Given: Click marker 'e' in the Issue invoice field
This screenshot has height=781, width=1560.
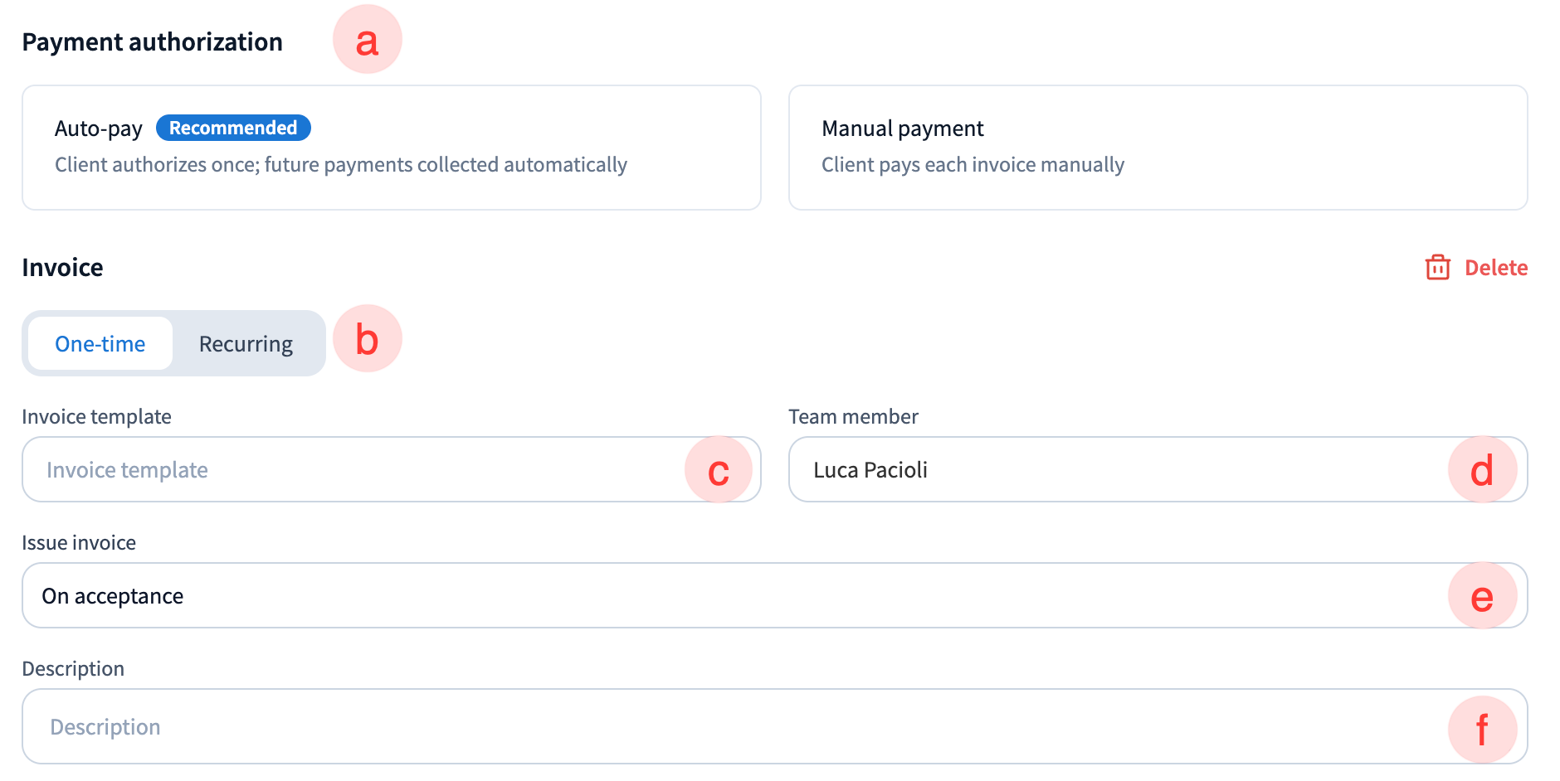Looking at the screenshot, I should (x=1482, y=596).
